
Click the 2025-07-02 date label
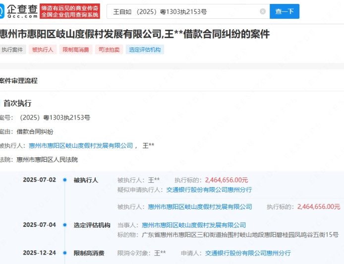[40, 180]
